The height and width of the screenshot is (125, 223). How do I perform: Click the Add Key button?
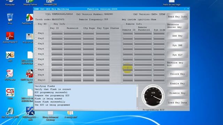click(177, 36)
